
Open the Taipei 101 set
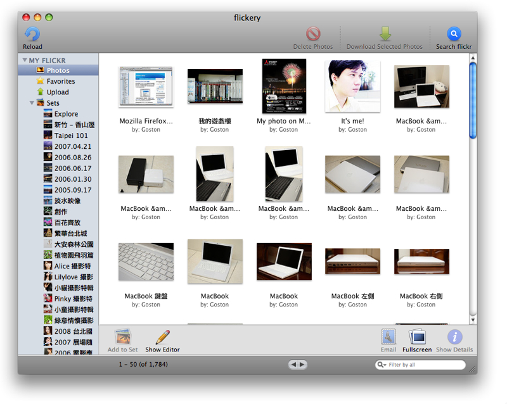tap(58, 136)
